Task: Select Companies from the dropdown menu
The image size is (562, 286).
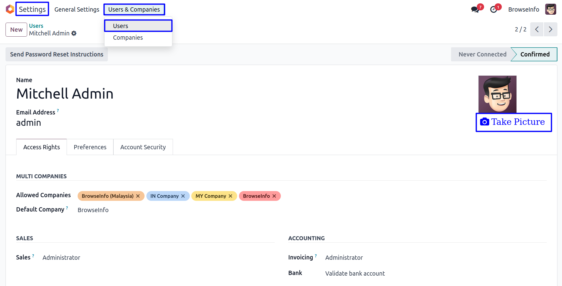Action: pos(128,38)
